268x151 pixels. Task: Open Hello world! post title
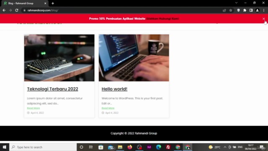[114, 89]
